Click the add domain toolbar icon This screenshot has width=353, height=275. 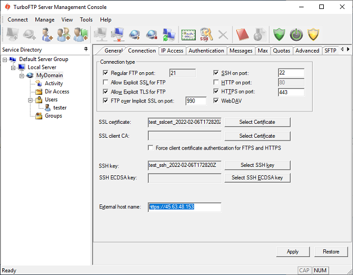click(29, 35)
